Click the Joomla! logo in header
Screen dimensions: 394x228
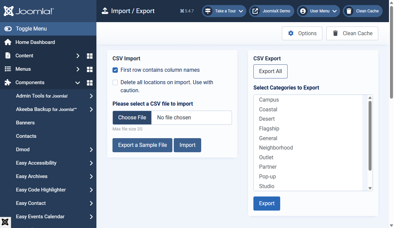point(29,11)
